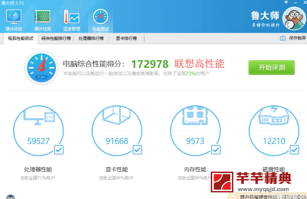Click the green 开始评测 button
Screen dimensions: 307x199
click(271, 68)
